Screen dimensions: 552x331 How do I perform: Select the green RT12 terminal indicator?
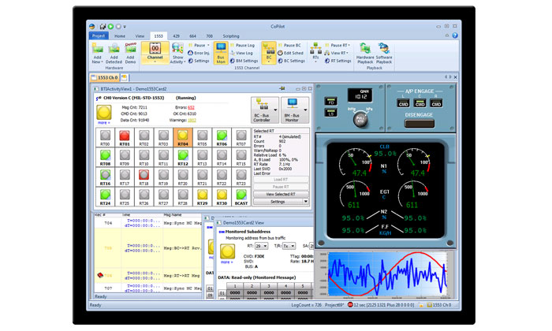(x=183, y=157)
